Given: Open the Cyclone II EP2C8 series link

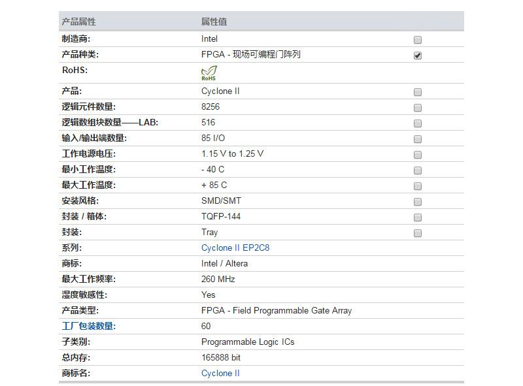Looking at the screenshot, I should point(235,248).
